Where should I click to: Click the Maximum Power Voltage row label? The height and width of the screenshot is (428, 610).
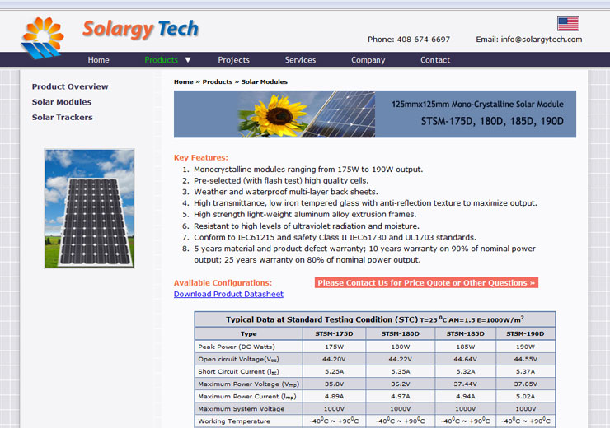249,384
